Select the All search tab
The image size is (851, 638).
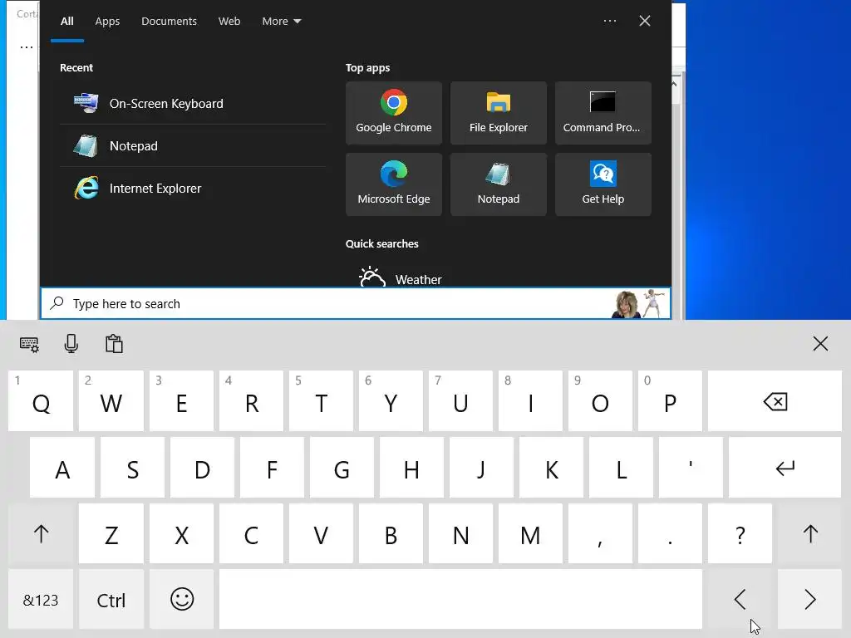(66, 21)
